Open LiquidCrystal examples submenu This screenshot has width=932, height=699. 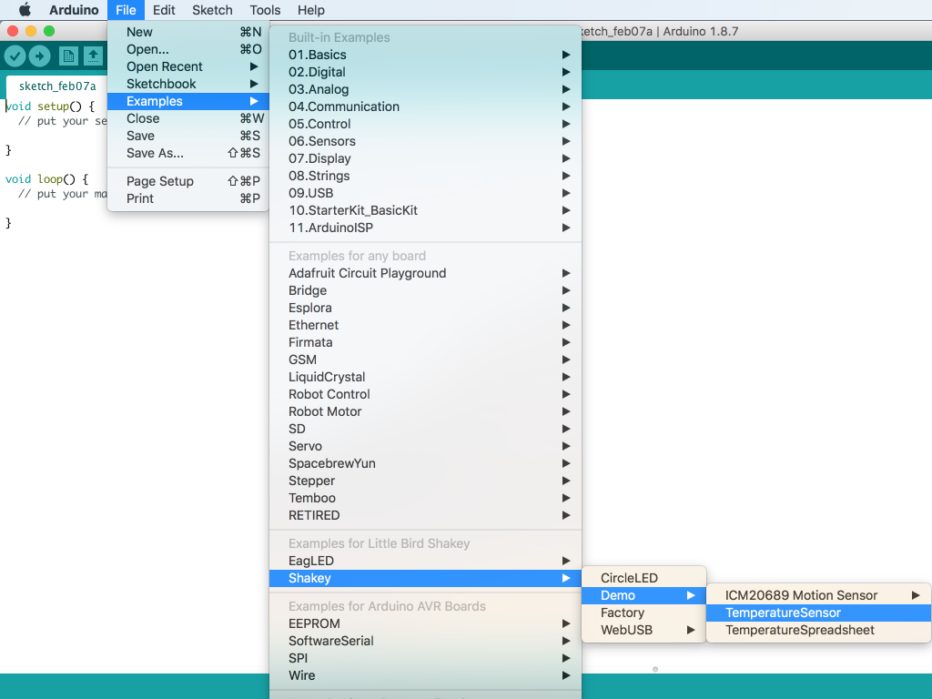tap(426, 376)
